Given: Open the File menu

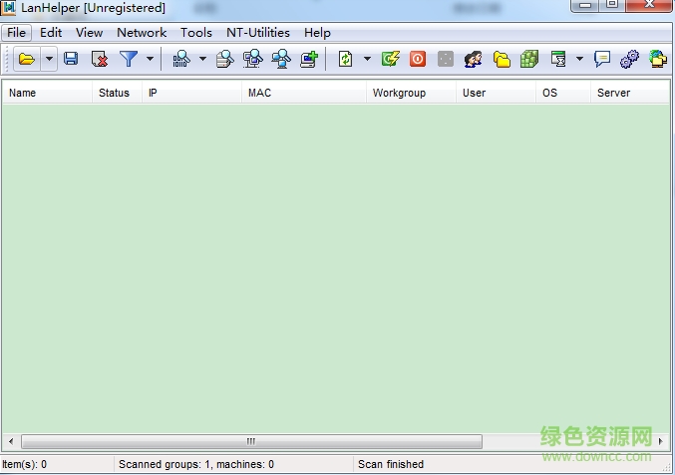Looking at the screenshot, I should pos(16,33).
